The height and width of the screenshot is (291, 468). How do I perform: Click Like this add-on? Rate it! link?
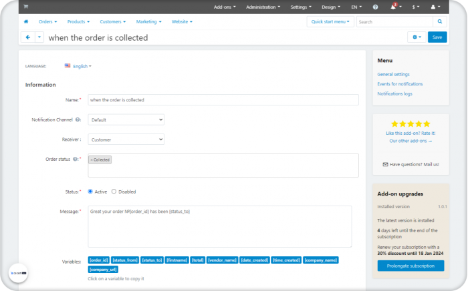[x=411, y=133]
